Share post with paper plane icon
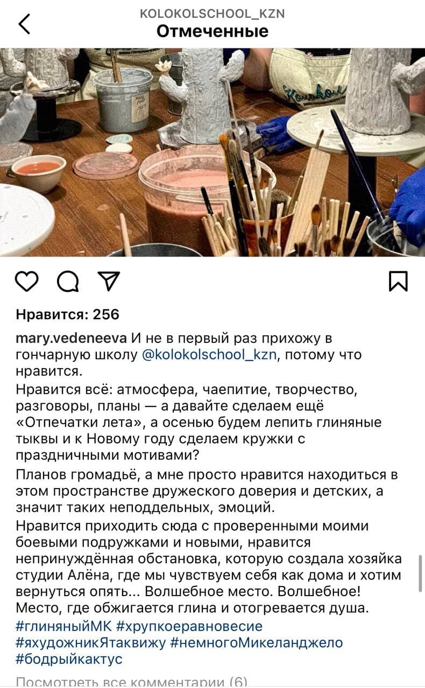This screenshot has width=425, height=688. (x=108, y=281)
